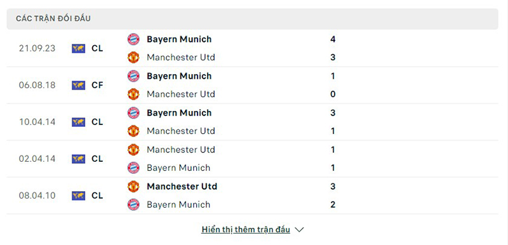
Task: Click the score 4 for Bayern Munich
Action: pos(333,39)
